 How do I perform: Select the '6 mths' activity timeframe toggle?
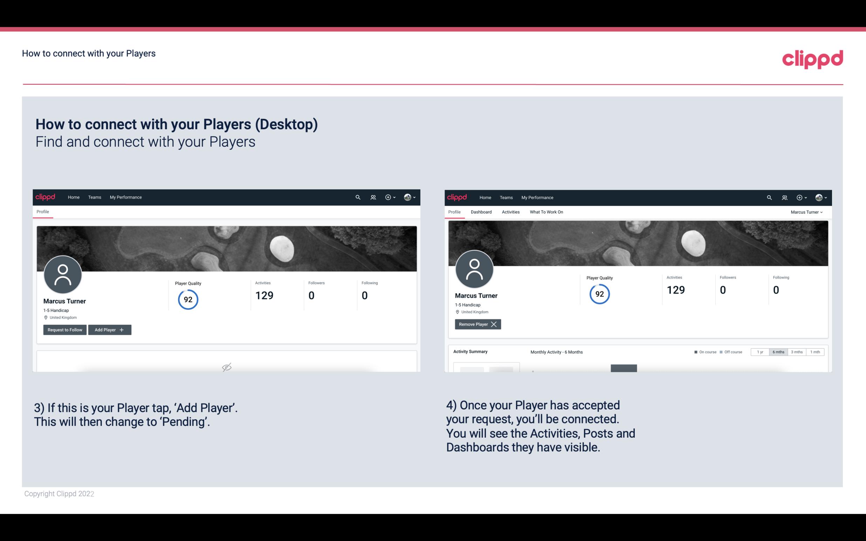pyautogui.click(x=778, y=352)
